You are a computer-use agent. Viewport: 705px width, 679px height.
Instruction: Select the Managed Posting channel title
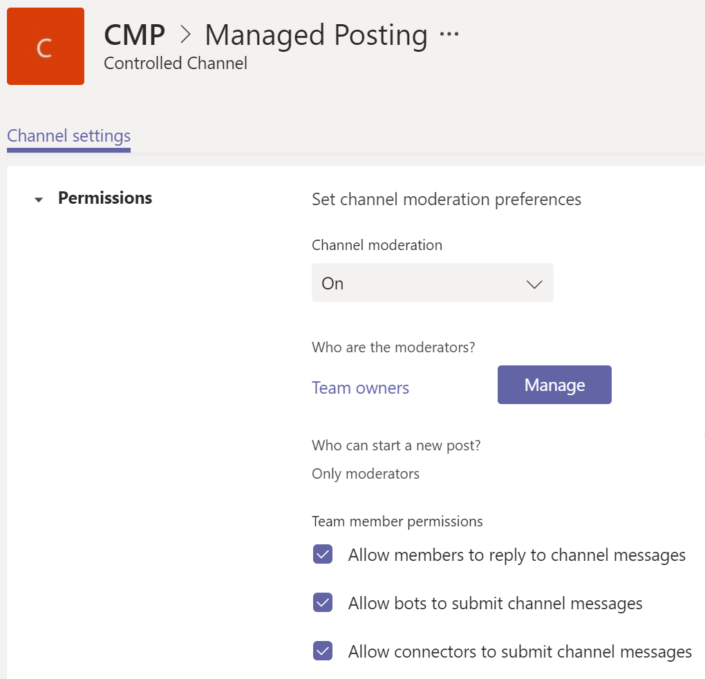tap(316, 35)
